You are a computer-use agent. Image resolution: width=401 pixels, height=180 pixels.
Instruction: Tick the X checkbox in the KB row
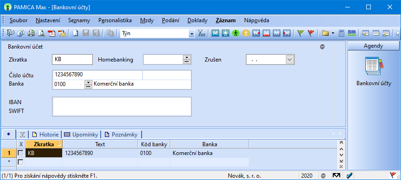coord(20,153)
